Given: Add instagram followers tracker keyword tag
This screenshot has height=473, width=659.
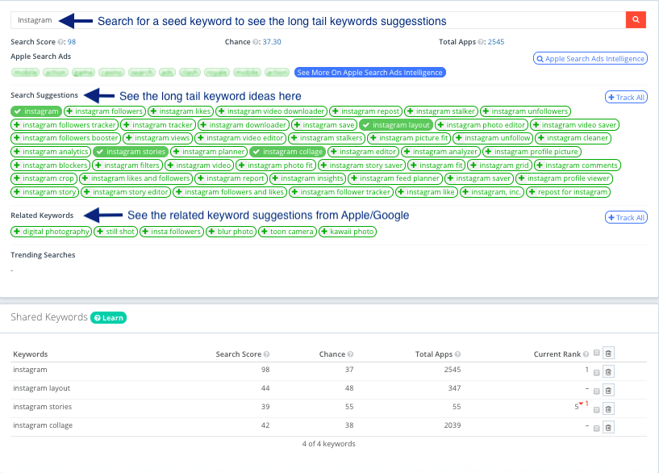Looking at the screenshot, I should coord(65,125).
